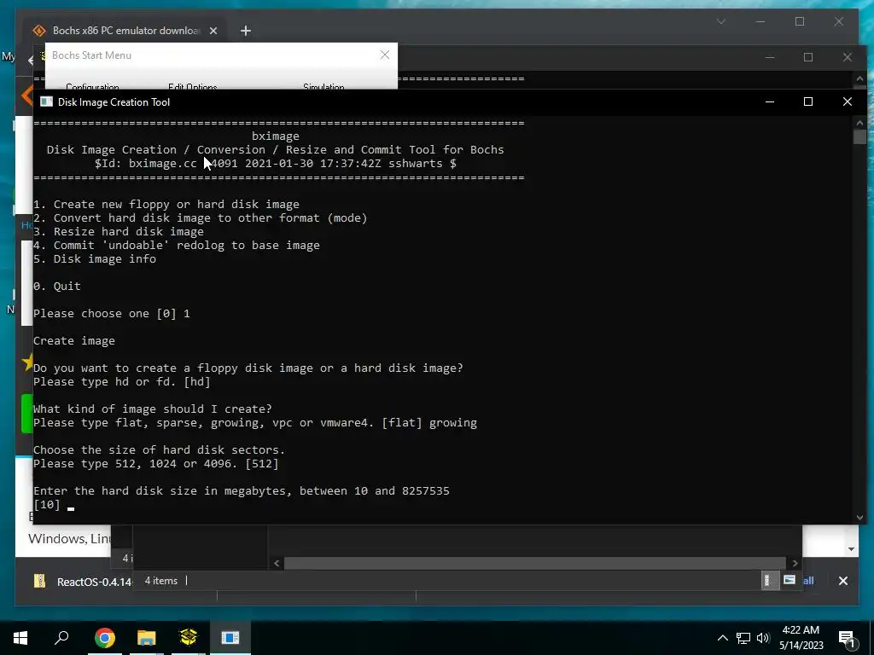Click the 'Please choose one [0] 1' line
The height and width of the screenshot is (655, 874).
pyautogui.click(x=112, y=314)
